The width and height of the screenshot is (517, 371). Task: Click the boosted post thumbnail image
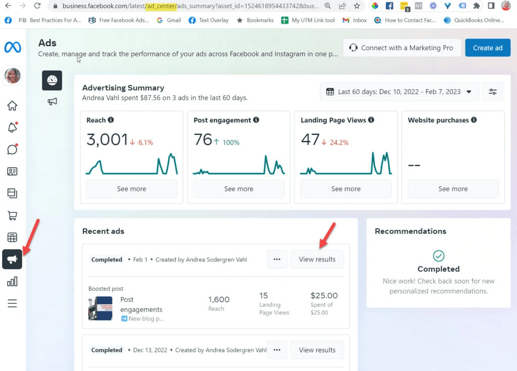[x=100, y=308]
